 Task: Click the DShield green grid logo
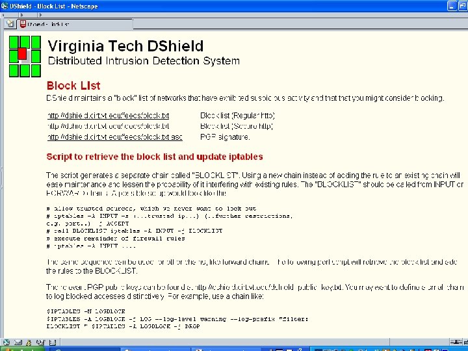click(x=25, y=57)
